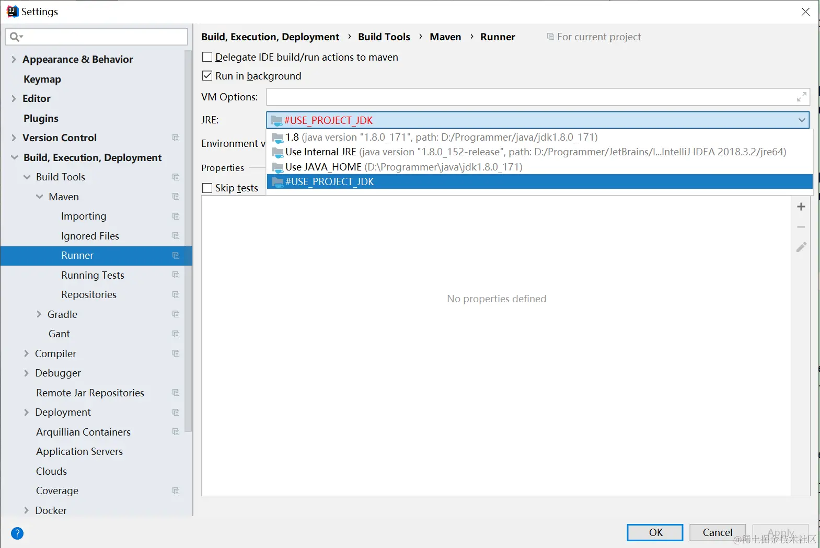This screenshot has width=820, height=548.
Task: Close the Settings dialog
Action: pos(805,12)
